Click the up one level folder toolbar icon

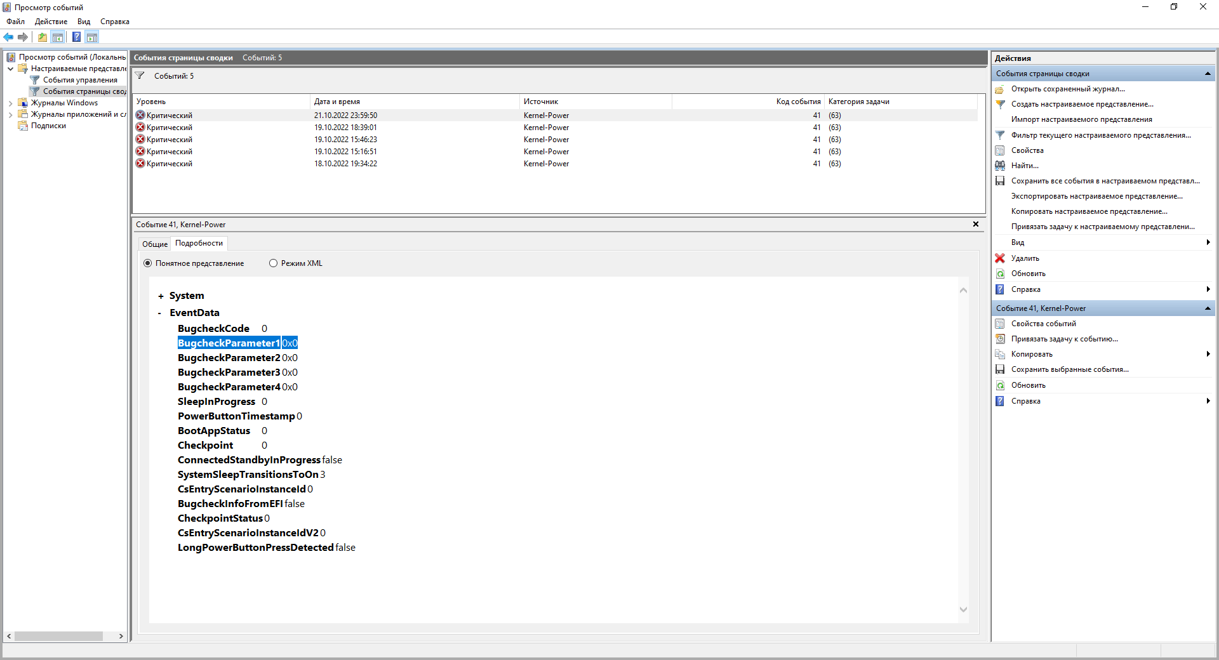tap(42, 37)
